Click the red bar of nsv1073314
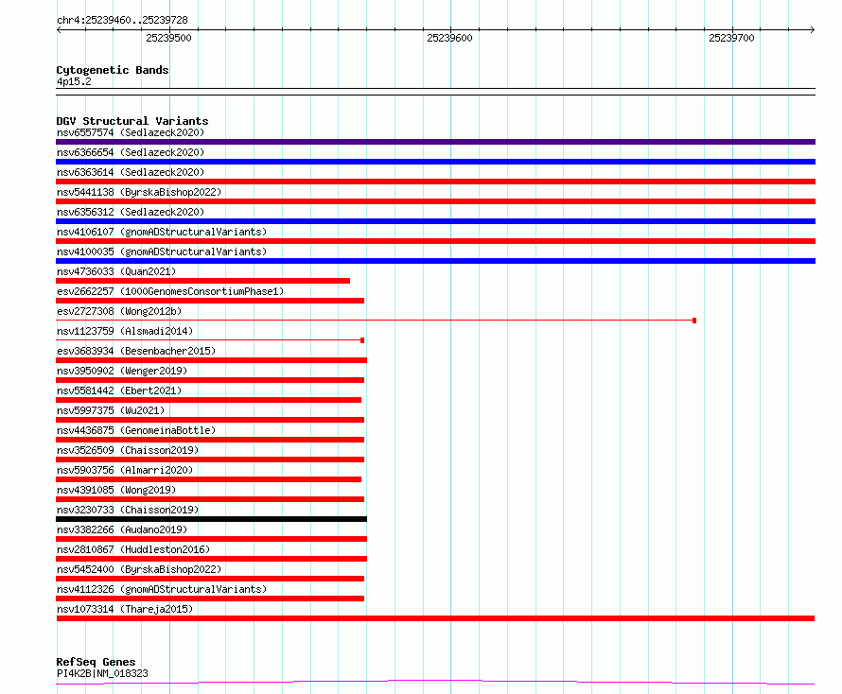Image resolution: width=842 pixels, height=694 pixels. tap(435, 618)
